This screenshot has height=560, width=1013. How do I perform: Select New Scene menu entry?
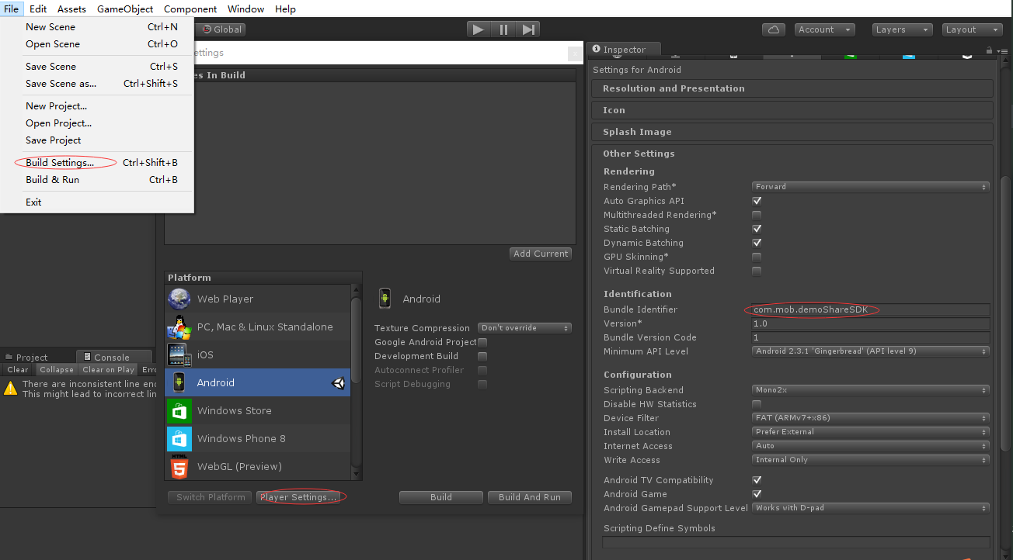(x=97, y=26)
